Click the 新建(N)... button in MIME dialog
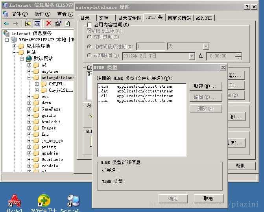The image size is (264, 212). pyautogui.click(x=206, y=86)
